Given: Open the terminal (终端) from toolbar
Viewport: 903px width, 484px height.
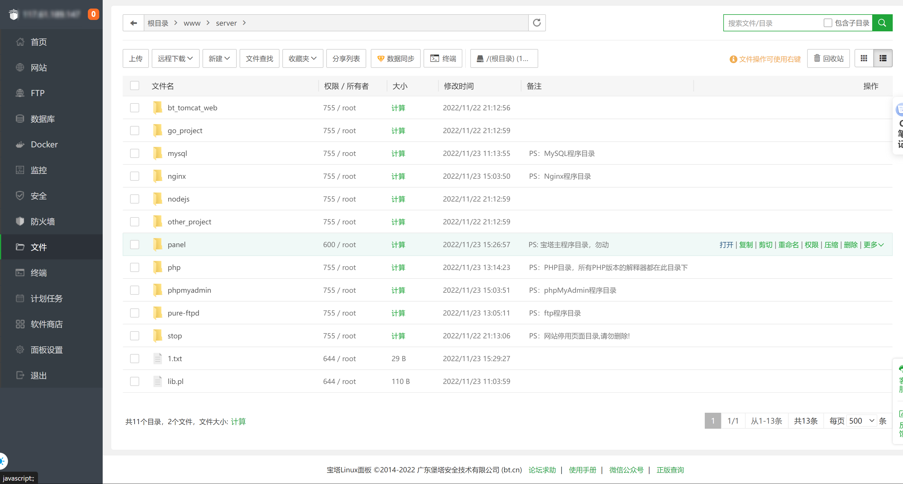Looking at the screenshot, I should pyautogui.click(x=443, y=58).
